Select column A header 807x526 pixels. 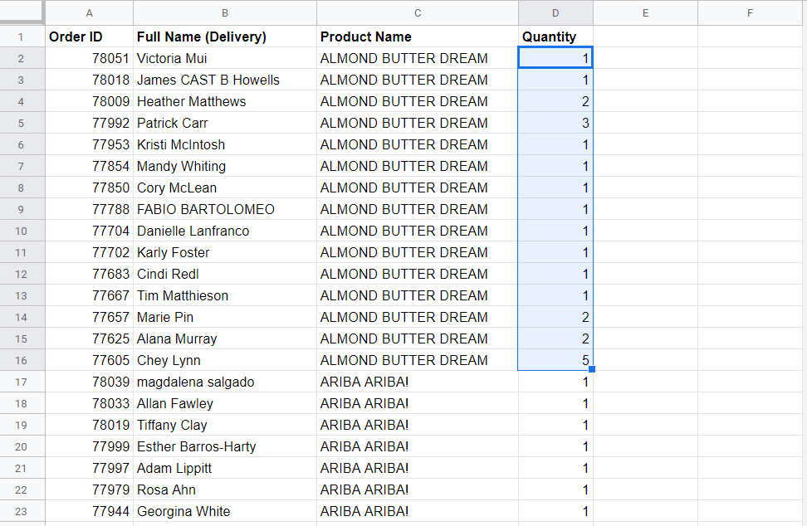89,12
